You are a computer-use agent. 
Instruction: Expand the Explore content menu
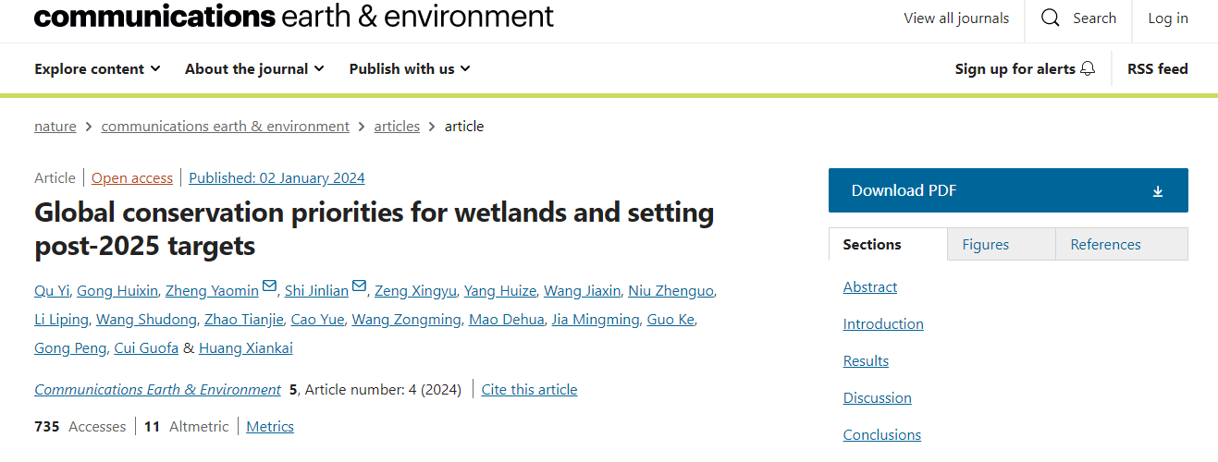coord(97,68)
